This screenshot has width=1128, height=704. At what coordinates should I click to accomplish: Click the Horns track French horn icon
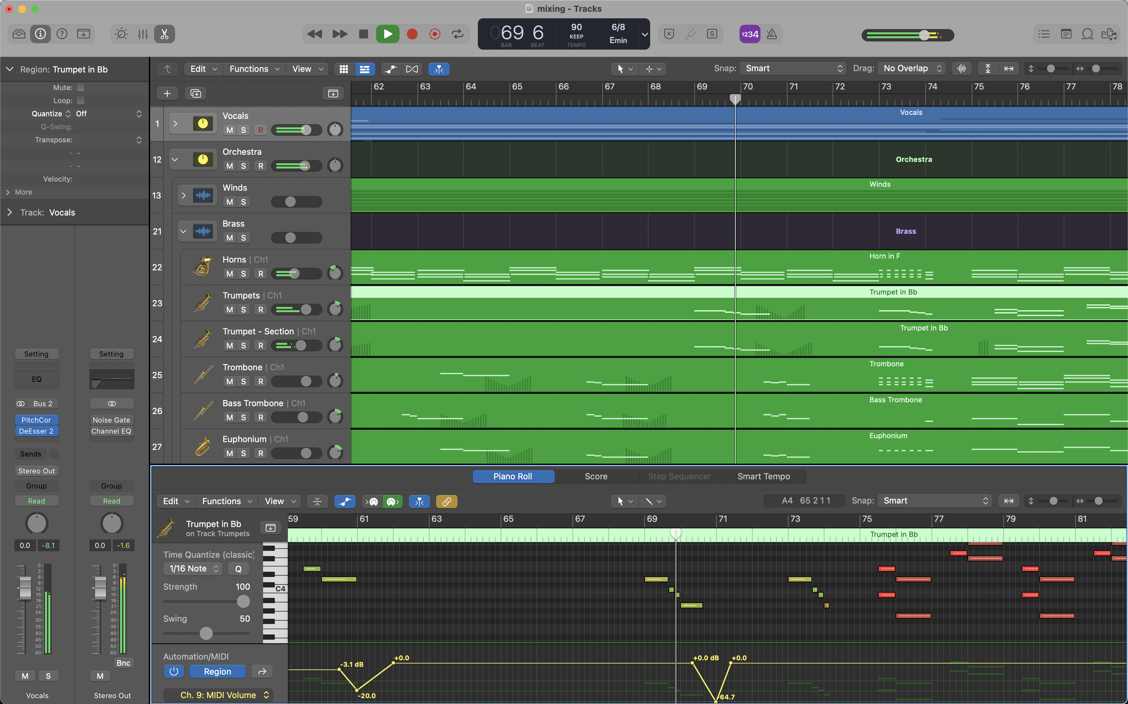coord(203,267)
